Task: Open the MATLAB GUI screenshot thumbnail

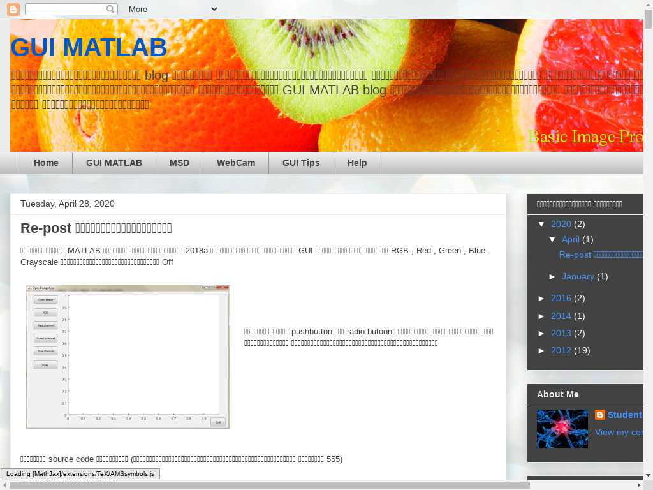Action: point(128,357)
